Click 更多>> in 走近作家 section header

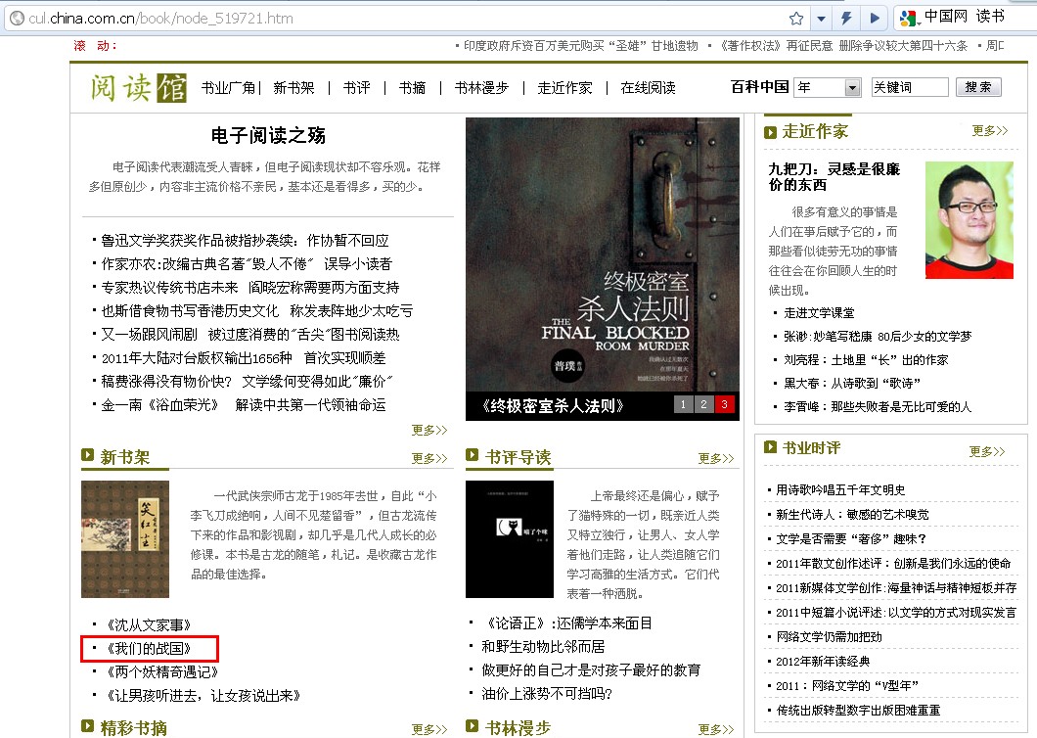[990, 130]
